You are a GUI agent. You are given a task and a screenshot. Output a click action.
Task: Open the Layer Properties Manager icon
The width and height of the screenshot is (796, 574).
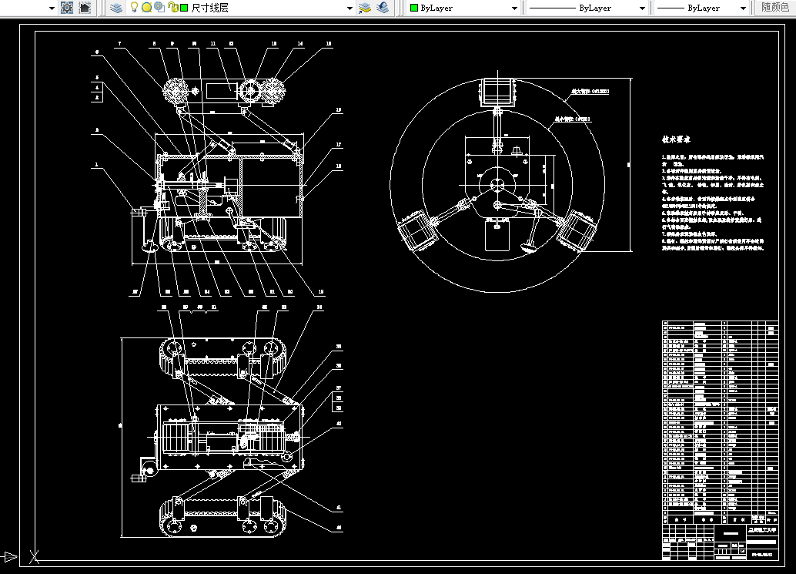[116, 8]
